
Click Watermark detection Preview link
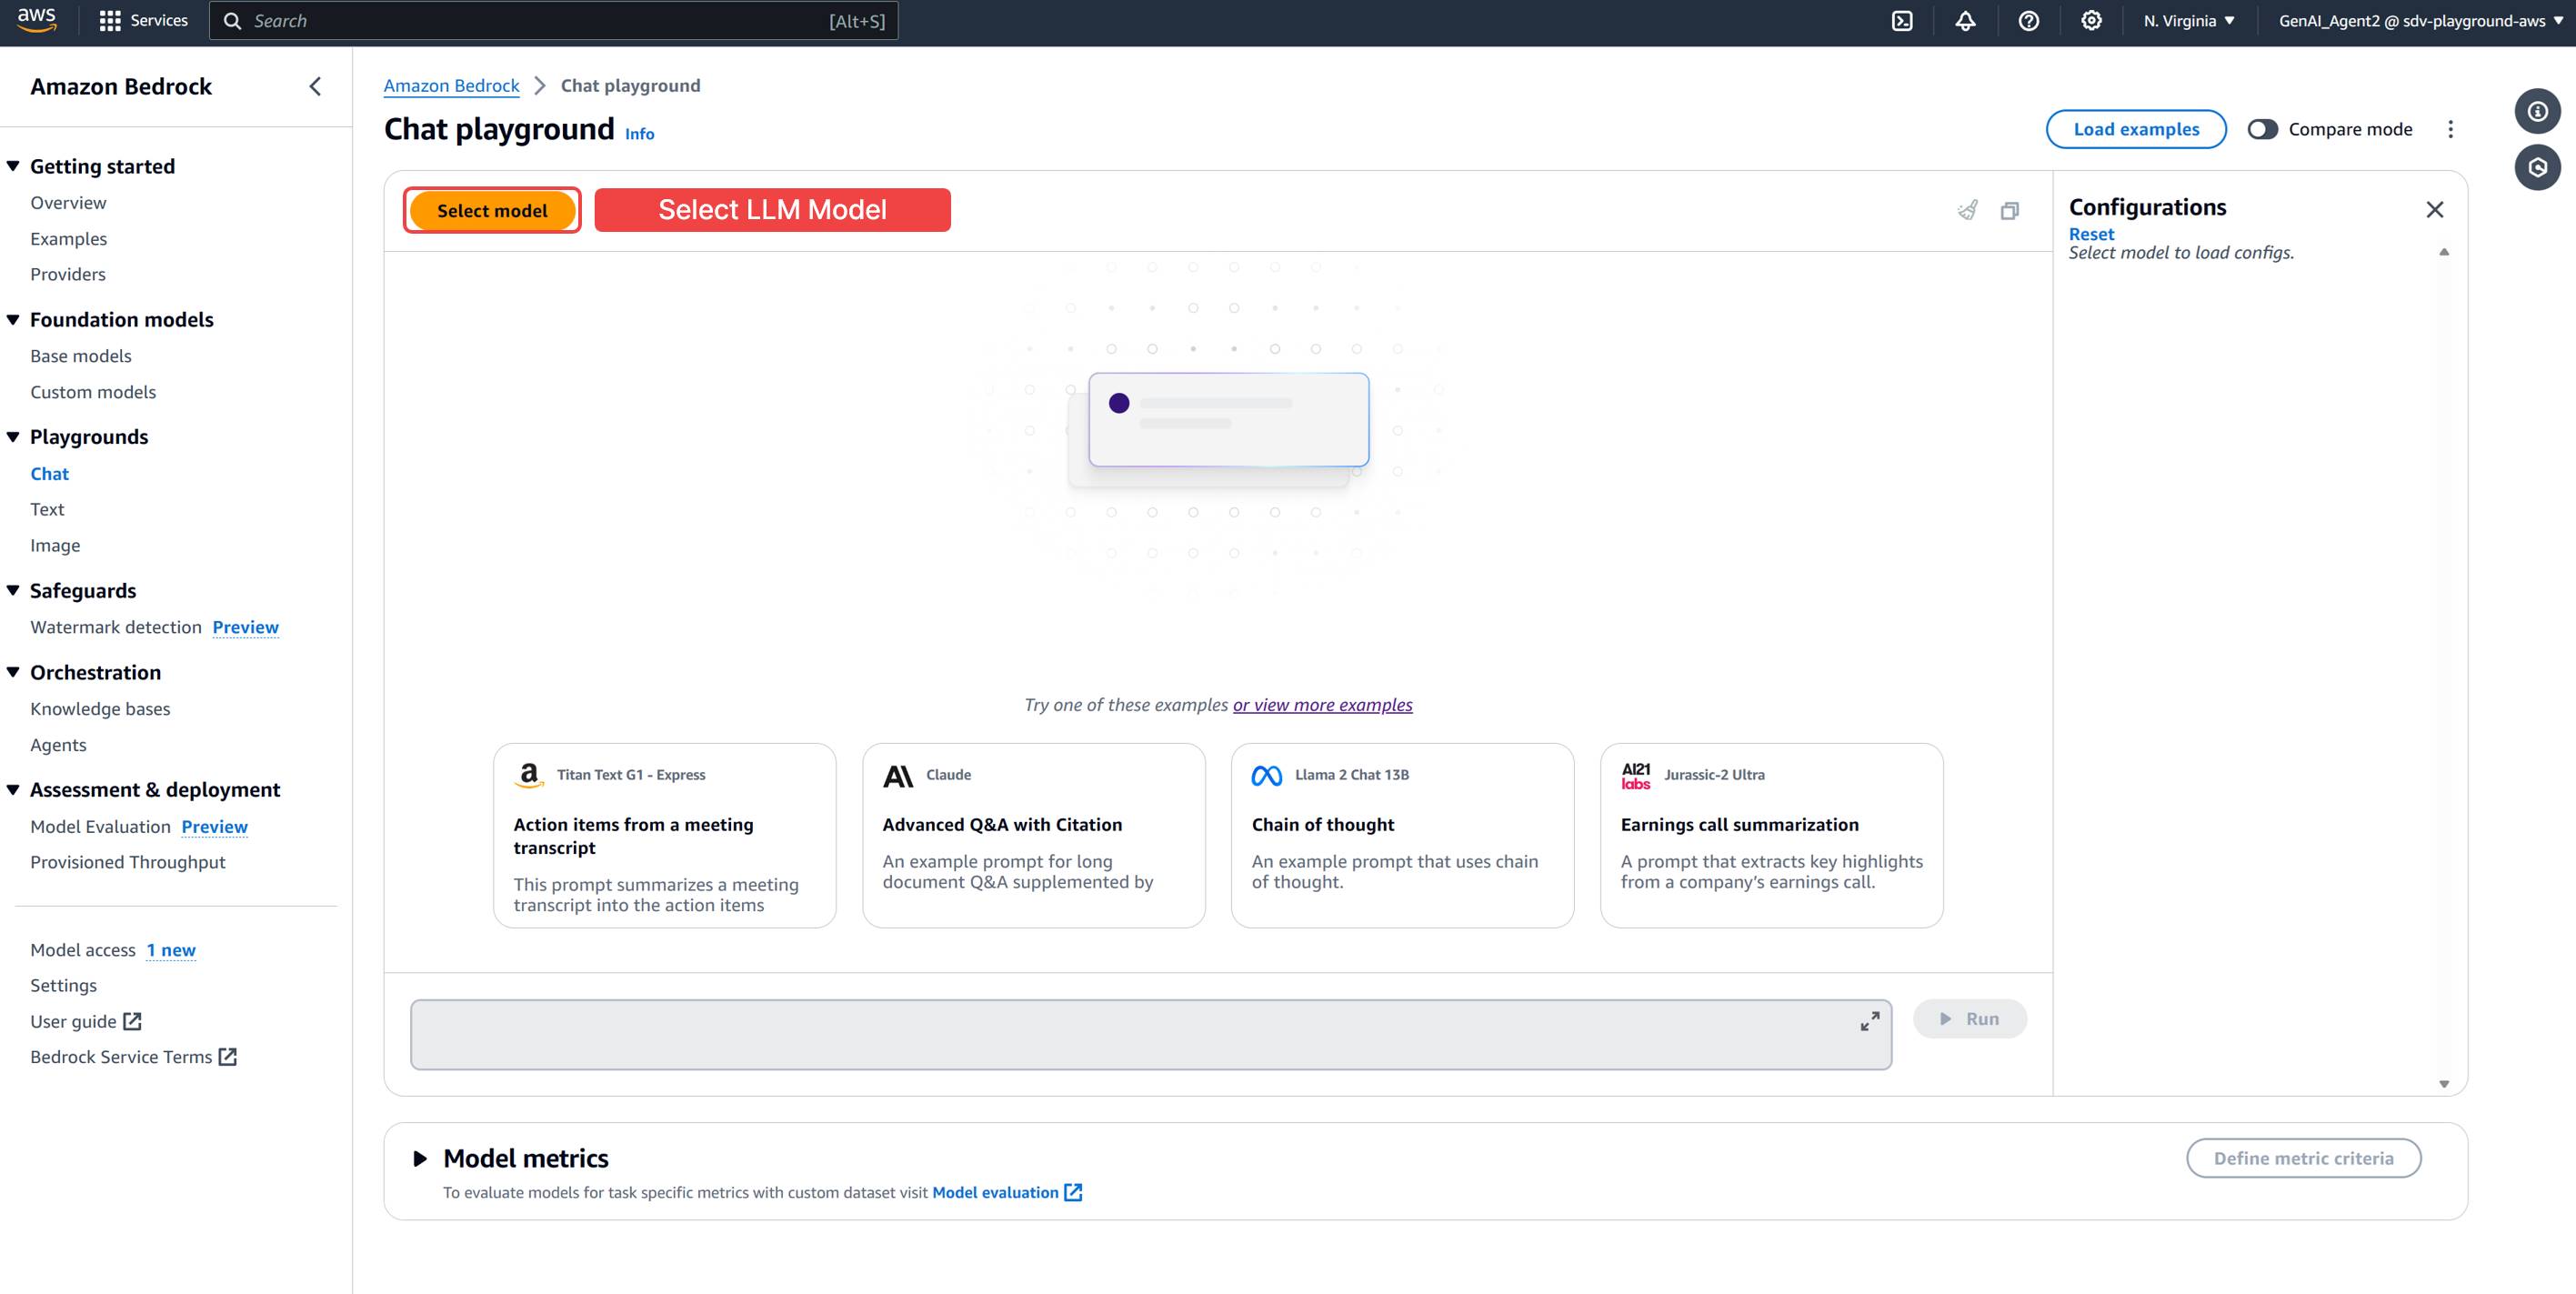point(245,627)
